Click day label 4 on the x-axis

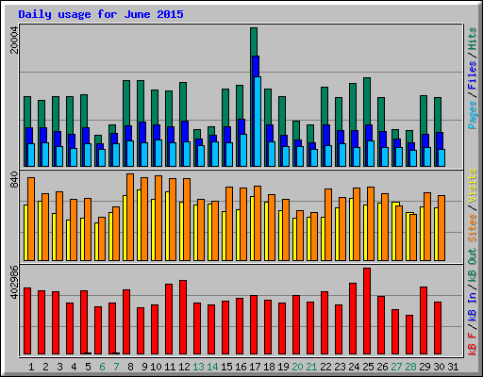click(x=74, y=367)
